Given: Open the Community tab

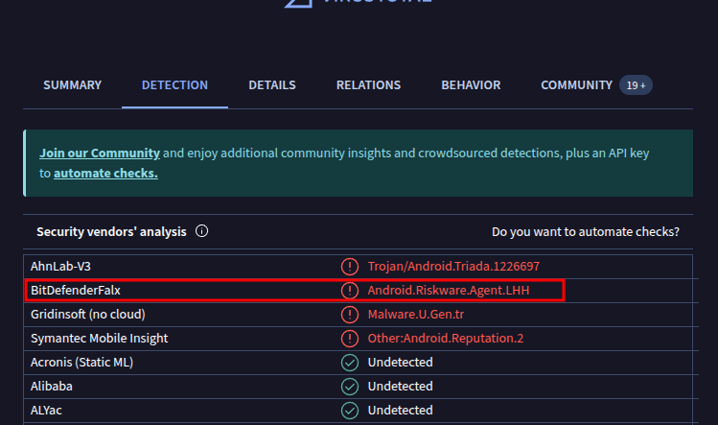Looking at the screenshot, I should 576,85.
